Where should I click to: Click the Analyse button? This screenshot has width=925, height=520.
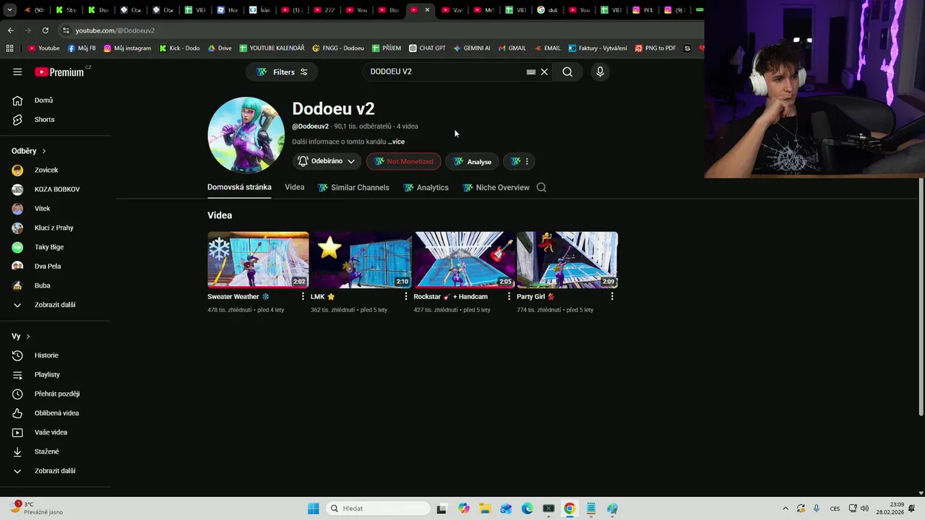click(x=472, y=161)
